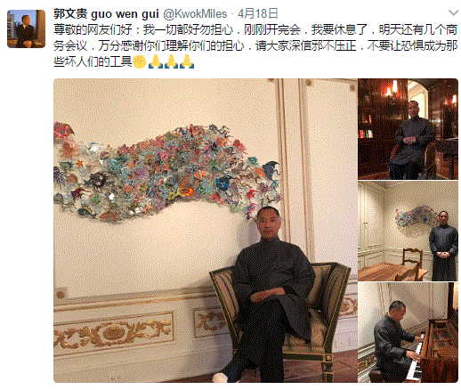Open the large seated portrait photo

(206, 231)
